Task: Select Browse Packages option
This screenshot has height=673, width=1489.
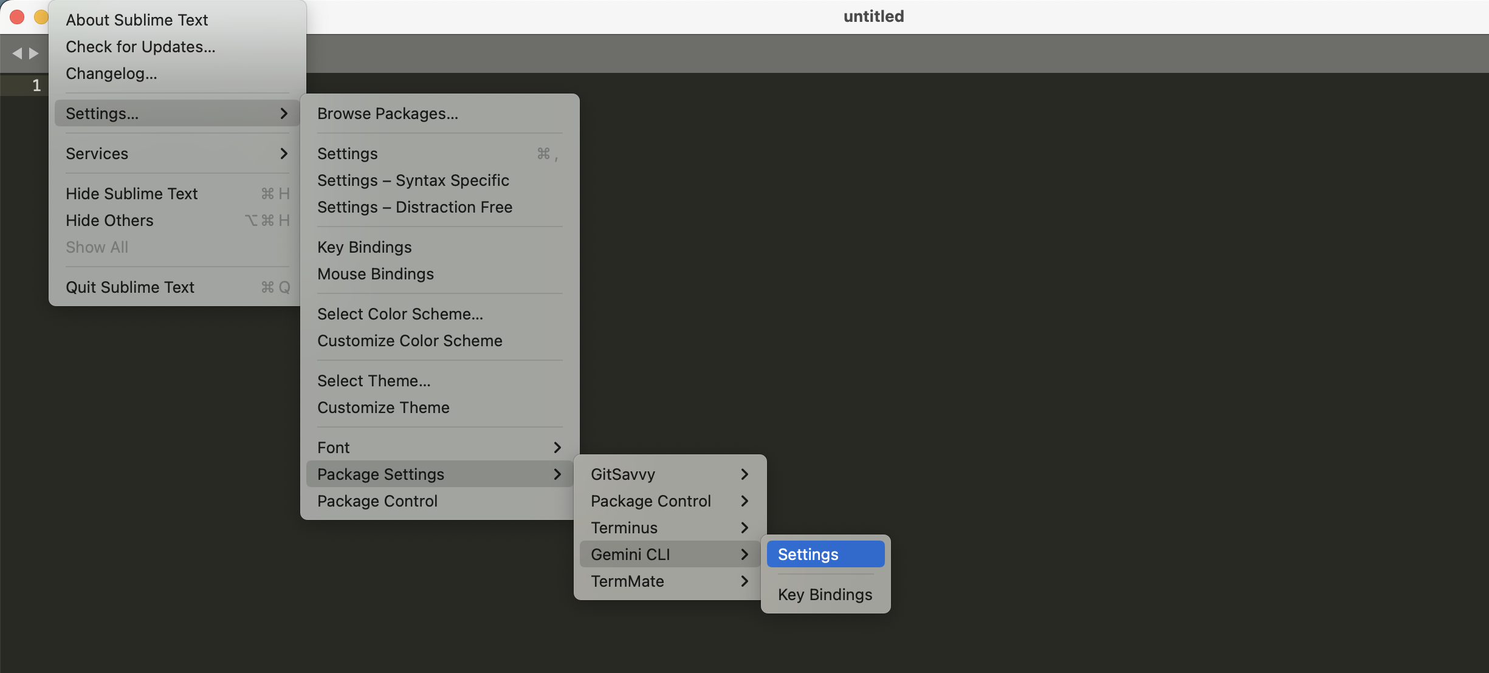Action: [x=388, y=113]
